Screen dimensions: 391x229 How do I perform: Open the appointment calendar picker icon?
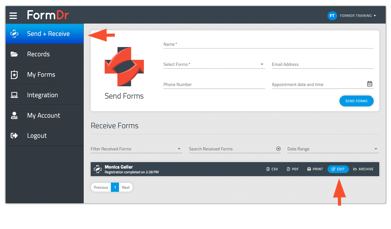click(x=370, y=84)
